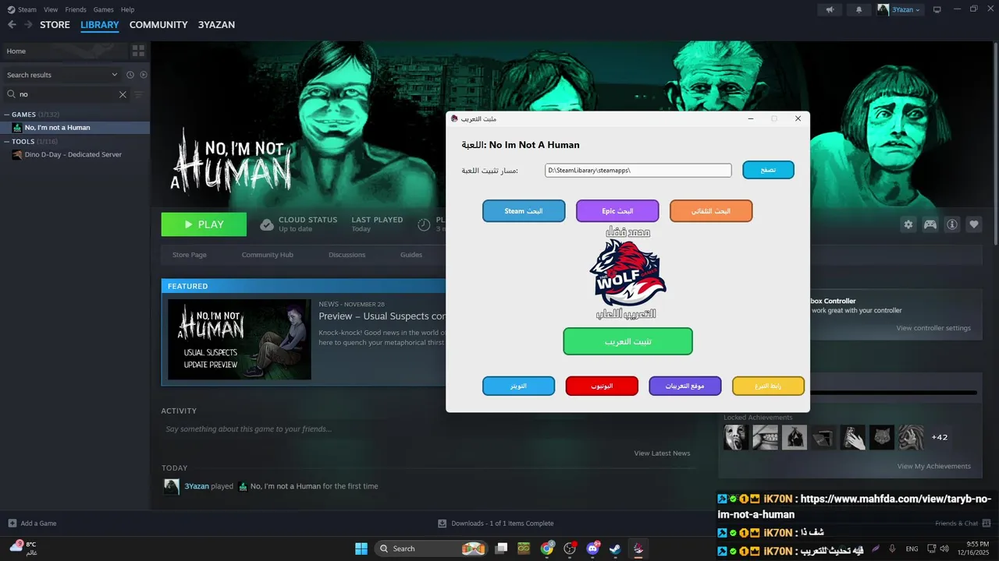Open the volume control in system tray
The height and width of the screenshot is (561, 999).
tap(944, 549)
